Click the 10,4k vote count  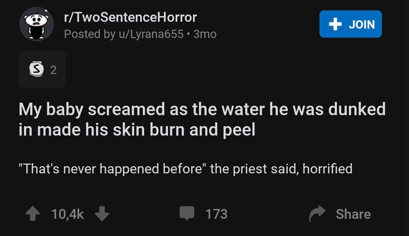point(68,214)
